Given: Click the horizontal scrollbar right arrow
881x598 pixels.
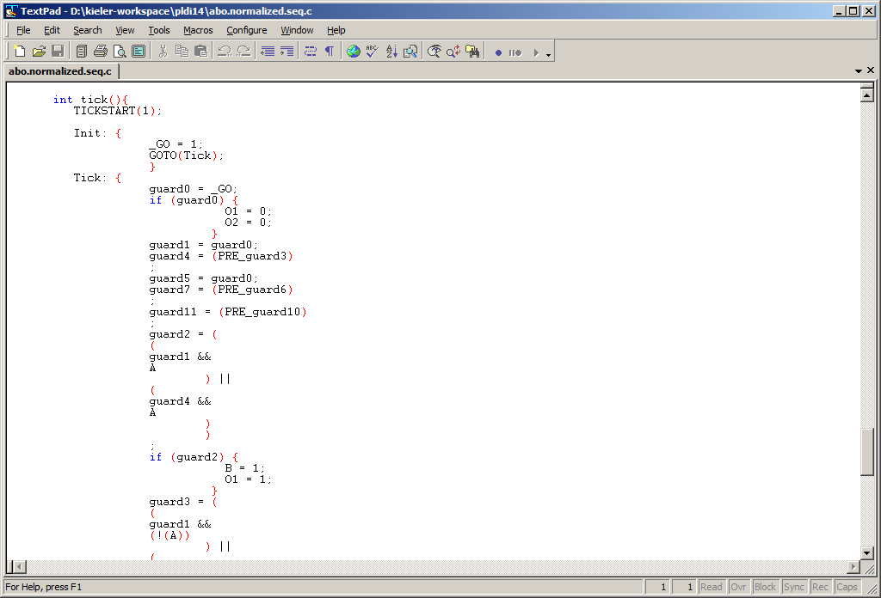Looking at the screenshot, I should (x=853, y=566).
